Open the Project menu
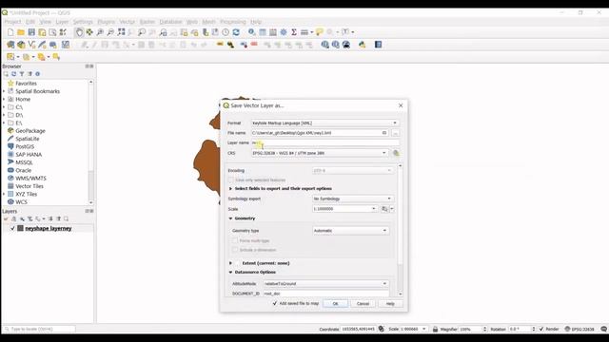The height and width of the screenshot is (342, 609). pos(12,22)
